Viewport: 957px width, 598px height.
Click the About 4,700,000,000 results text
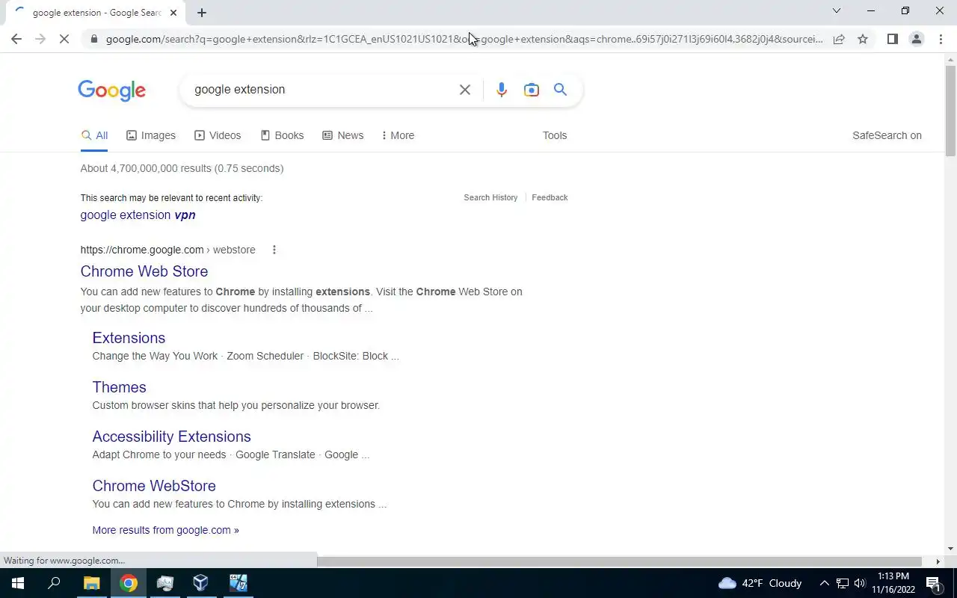tap(182, 168)
